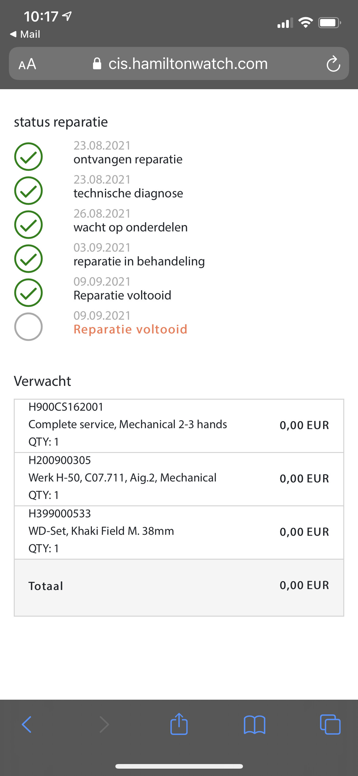Return to Mail app via back link
Image resolution: width=358 pixels, height=776 pixels.
(x=25, y=34)
